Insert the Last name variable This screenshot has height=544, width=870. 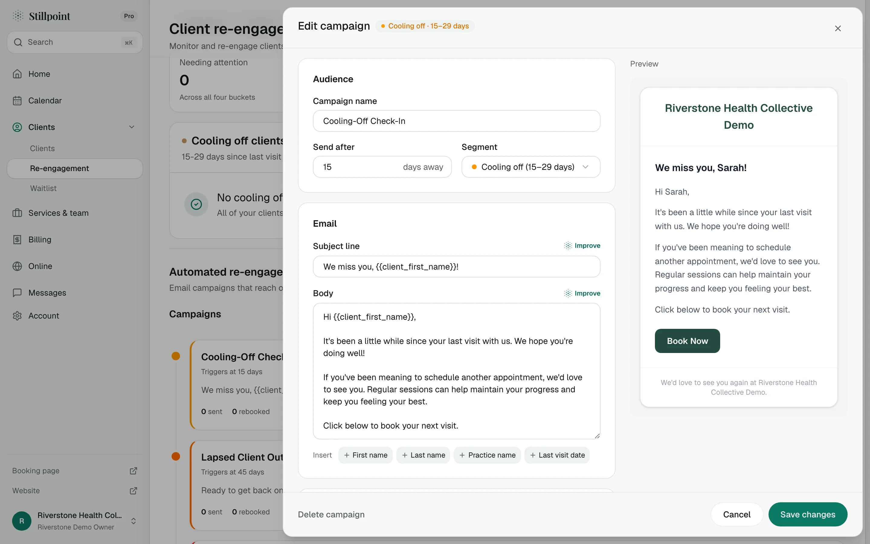(423, 455)
